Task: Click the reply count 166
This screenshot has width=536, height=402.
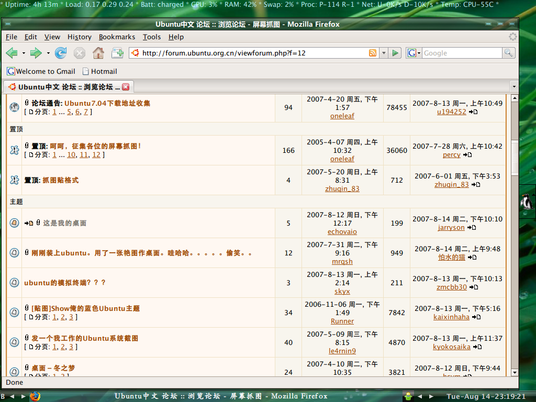Action: (288, 150)
